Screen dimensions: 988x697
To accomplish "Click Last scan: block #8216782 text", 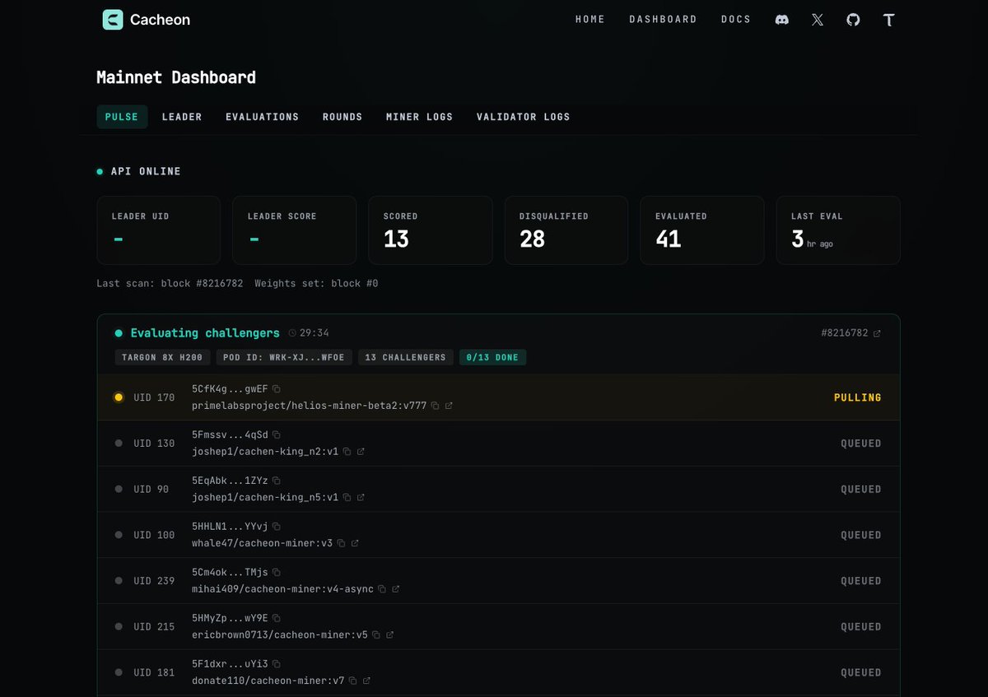I will (x=170, y=283).
